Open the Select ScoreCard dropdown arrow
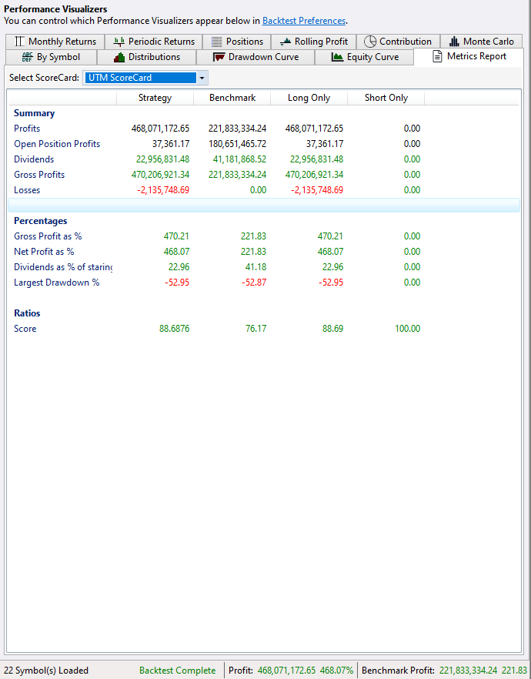 202,78
